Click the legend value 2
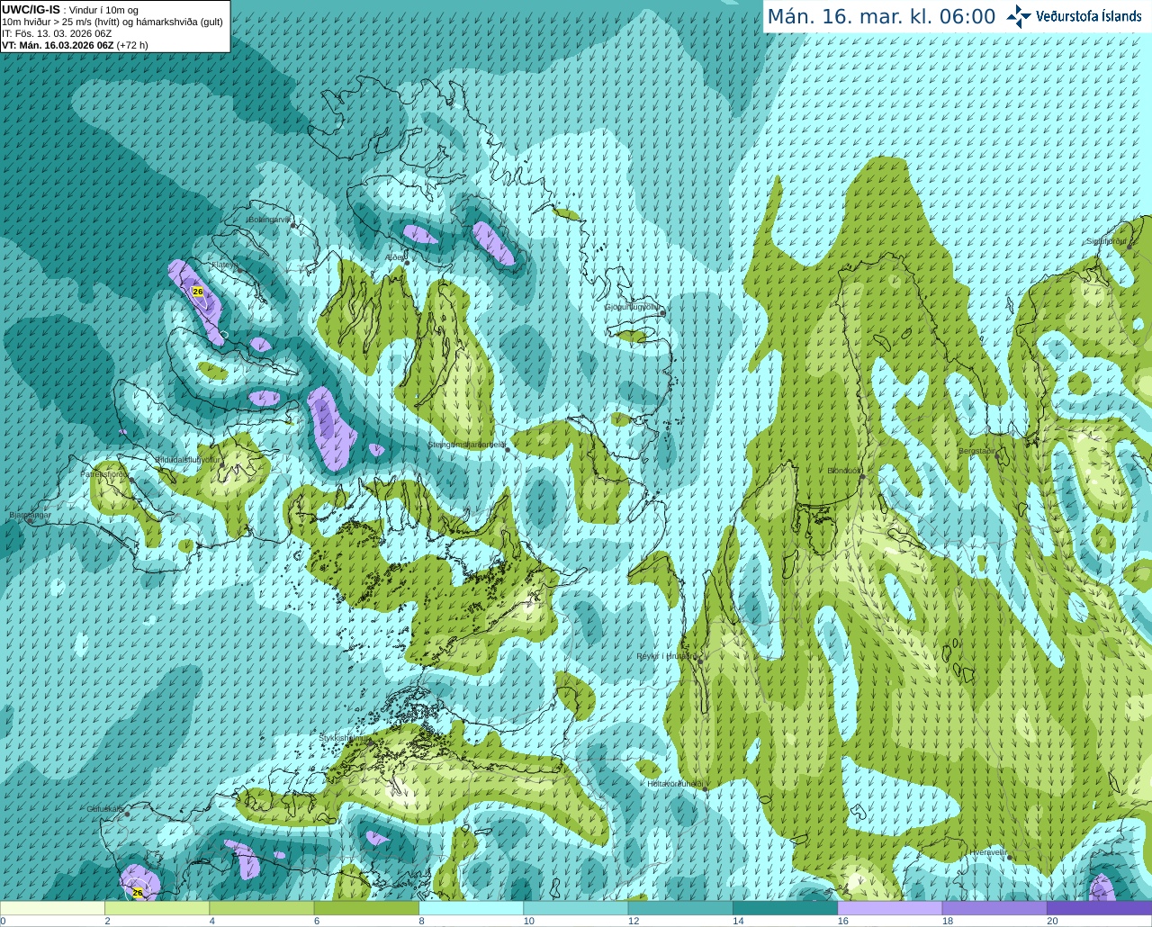 click(x=107, y=921)
